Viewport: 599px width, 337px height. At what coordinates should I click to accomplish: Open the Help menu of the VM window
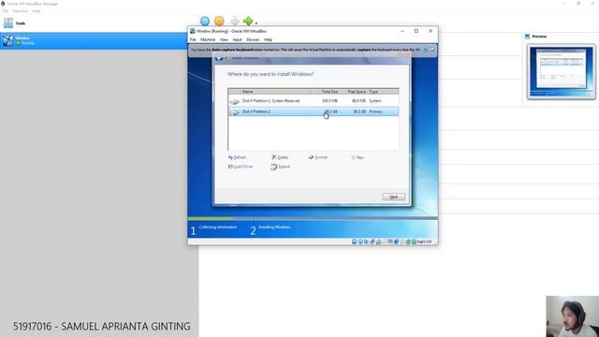269,39
